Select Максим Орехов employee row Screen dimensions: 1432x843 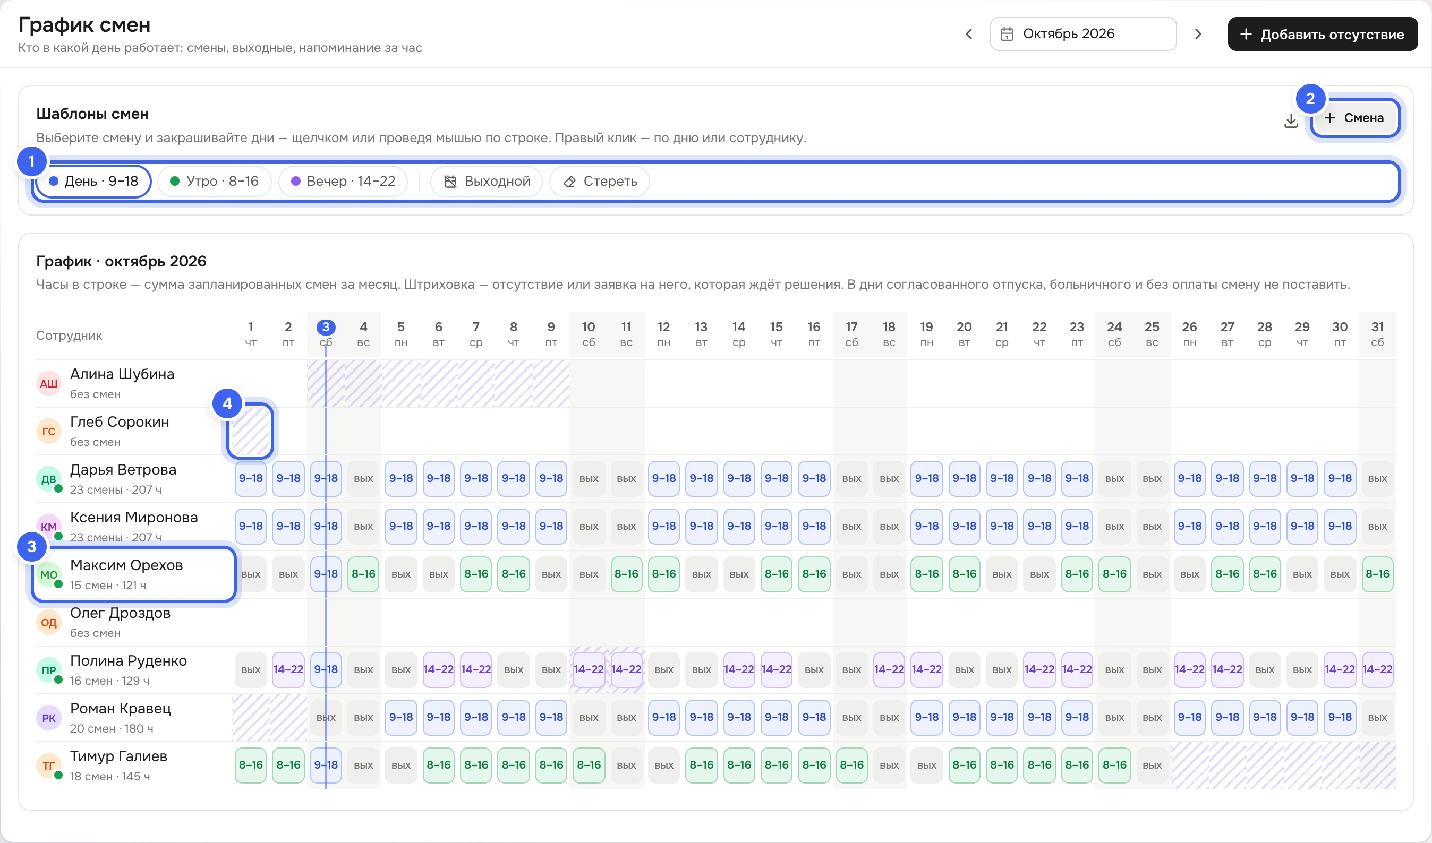point(134,574)
